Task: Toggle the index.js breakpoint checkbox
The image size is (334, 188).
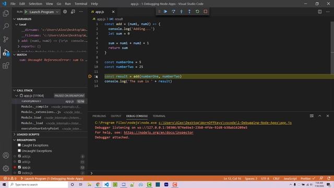Action: click(x=19, y=173)
